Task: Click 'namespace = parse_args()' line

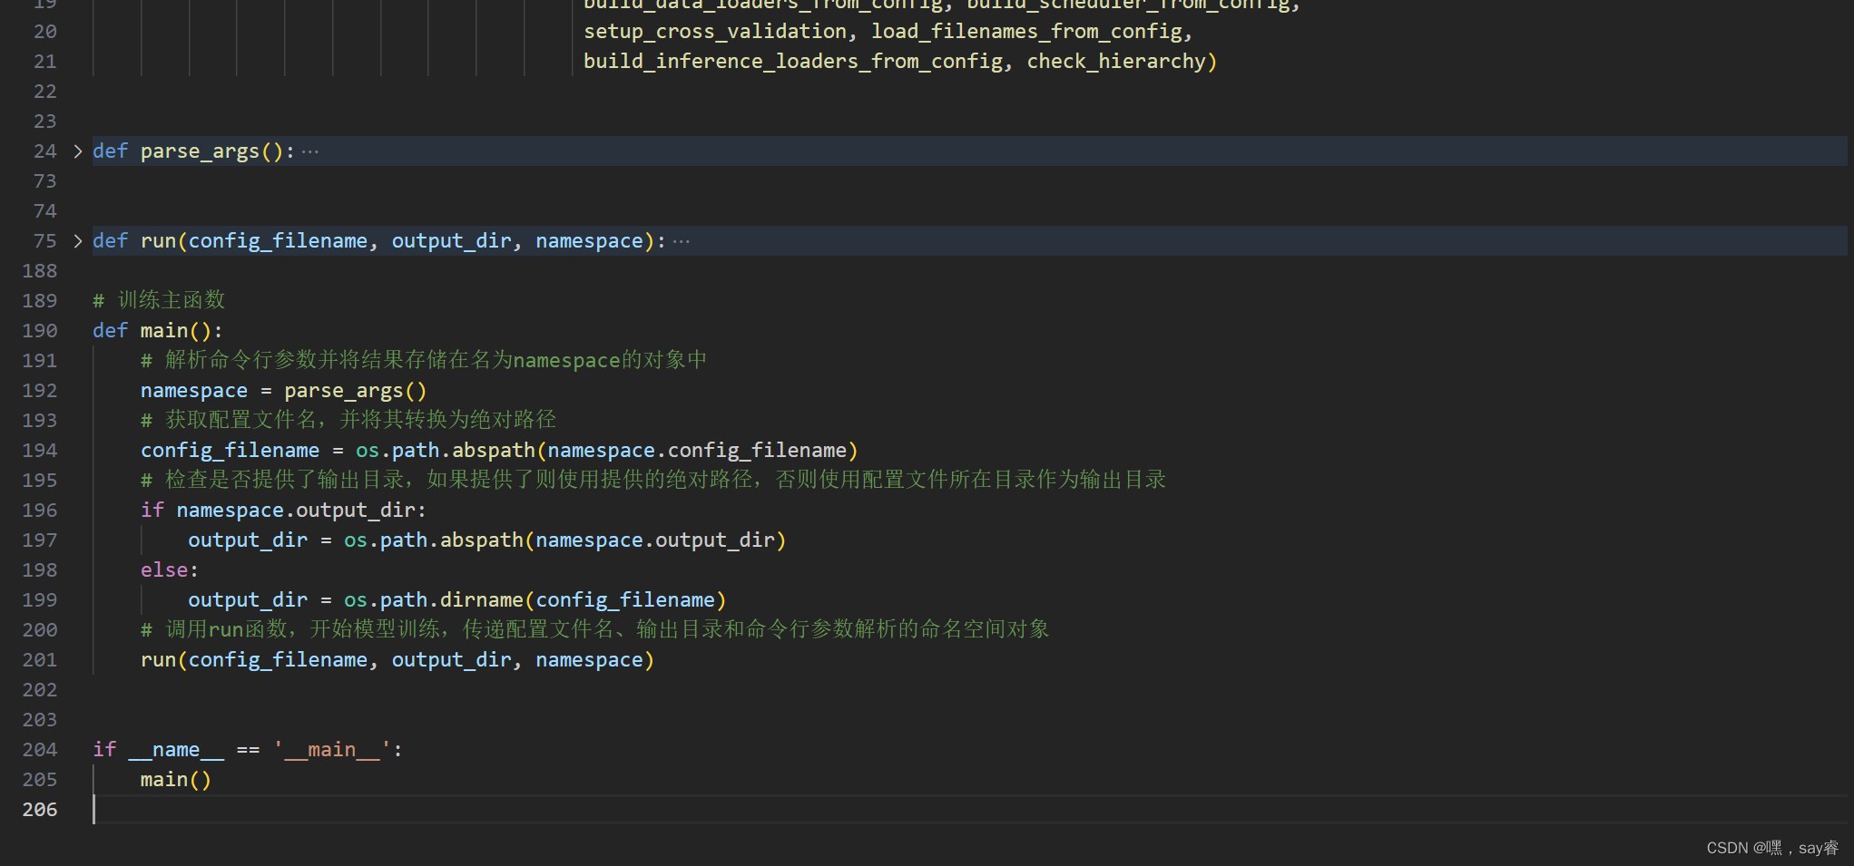Action: (283, 391)
